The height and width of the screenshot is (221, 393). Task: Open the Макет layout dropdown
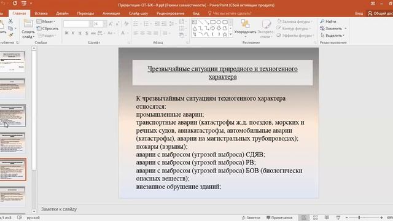46,21
